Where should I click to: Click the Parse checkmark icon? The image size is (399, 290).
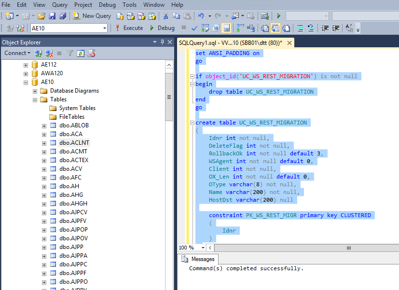(194, 28)
